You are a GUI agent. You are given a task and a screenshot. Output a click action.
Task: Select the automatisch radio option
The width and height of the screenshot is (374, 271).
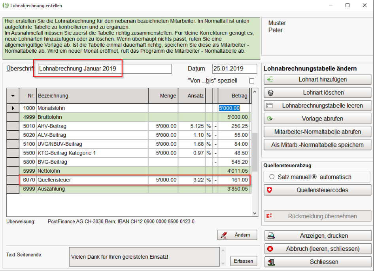pos(314,177)
